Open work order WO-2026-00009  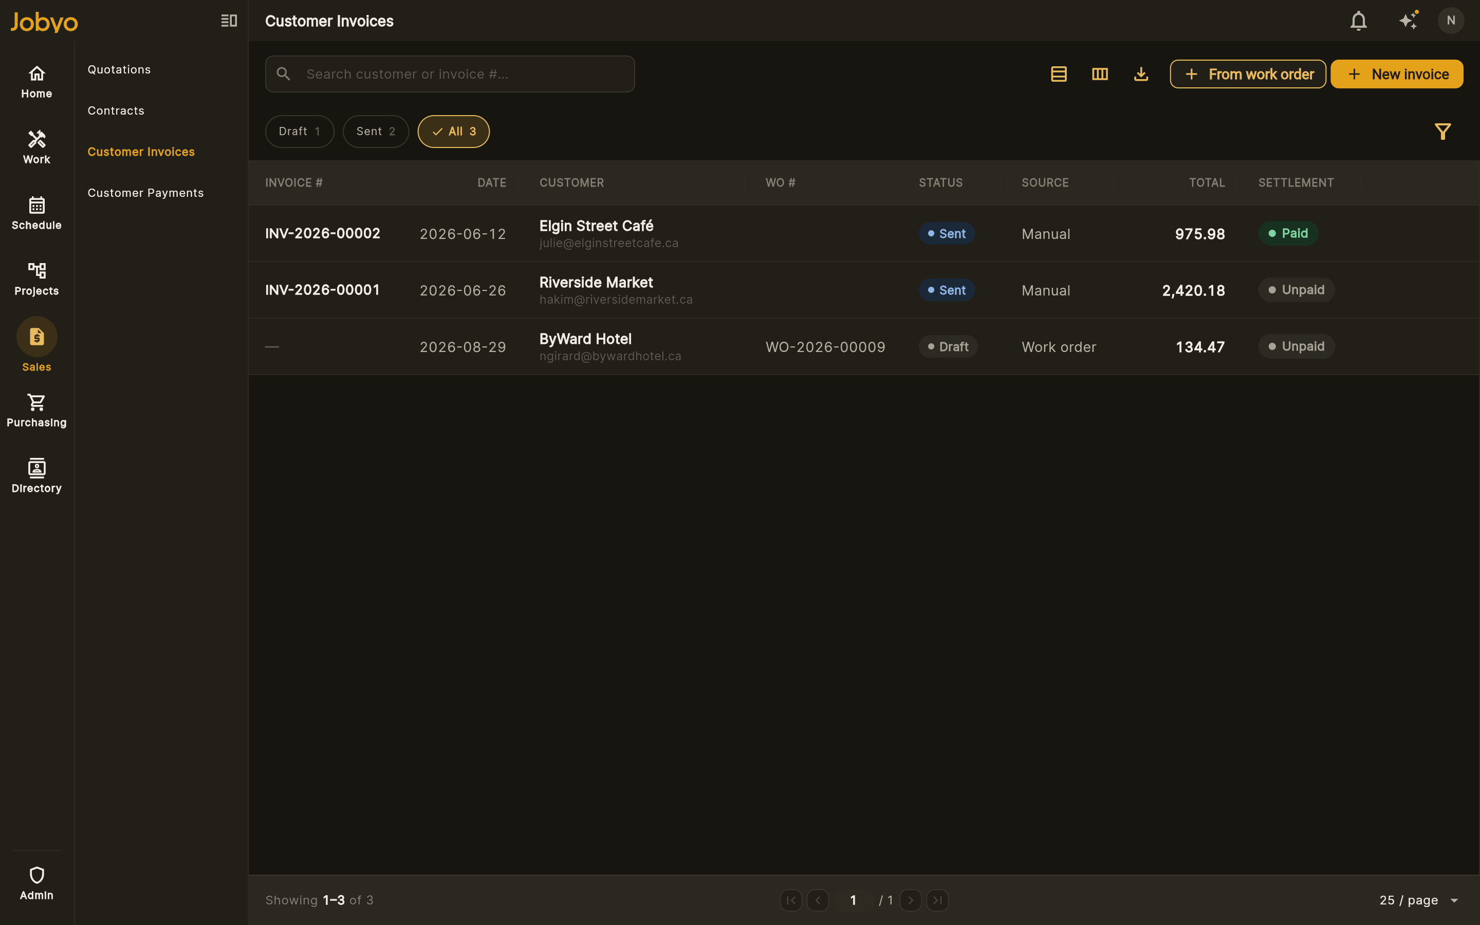pyautogui.click(x=826, y=347)
